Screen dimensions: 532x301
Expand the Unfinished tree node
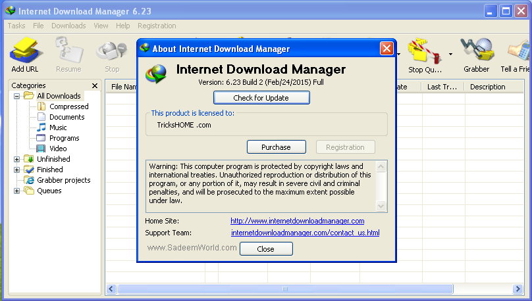tap(16, 159)
